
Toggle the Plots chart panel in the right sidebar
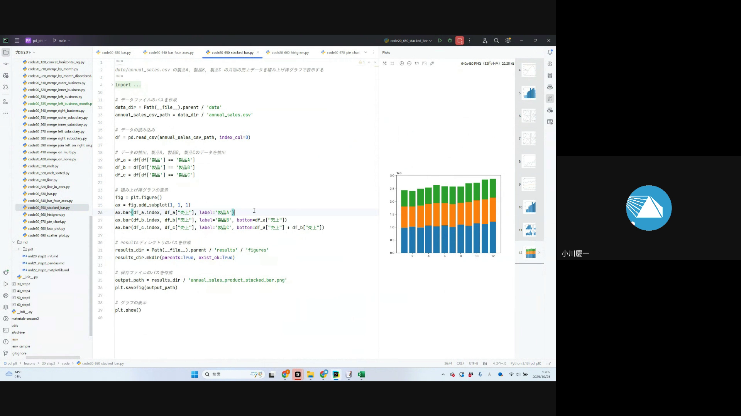pyautogui.click(x=550, y=99)
